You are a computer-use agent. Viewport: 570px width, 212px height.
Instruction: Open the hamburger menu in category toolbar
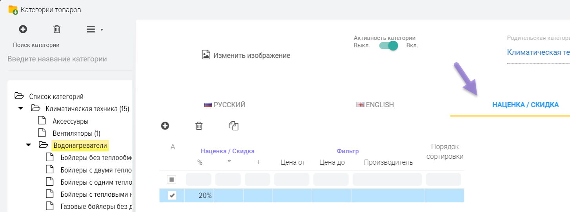point(91,29)
